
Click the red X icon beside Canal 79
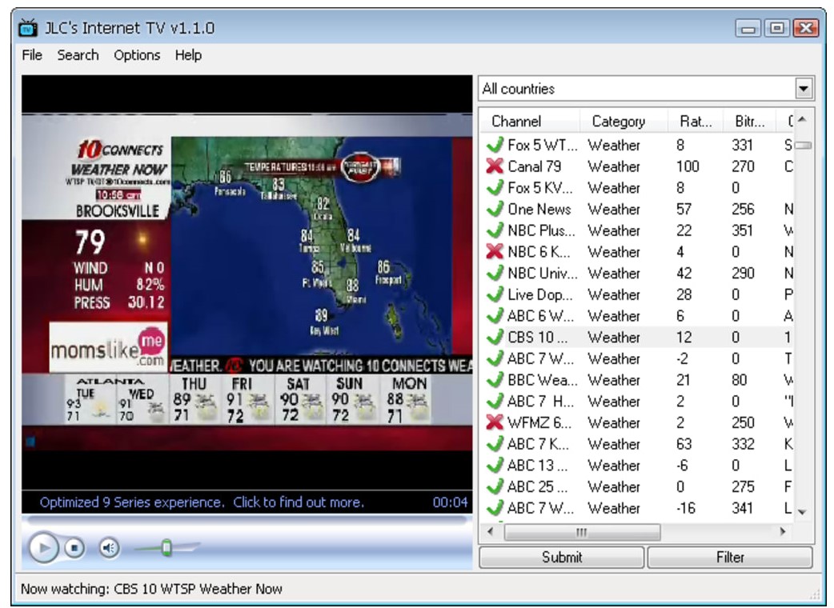(495, 166)
